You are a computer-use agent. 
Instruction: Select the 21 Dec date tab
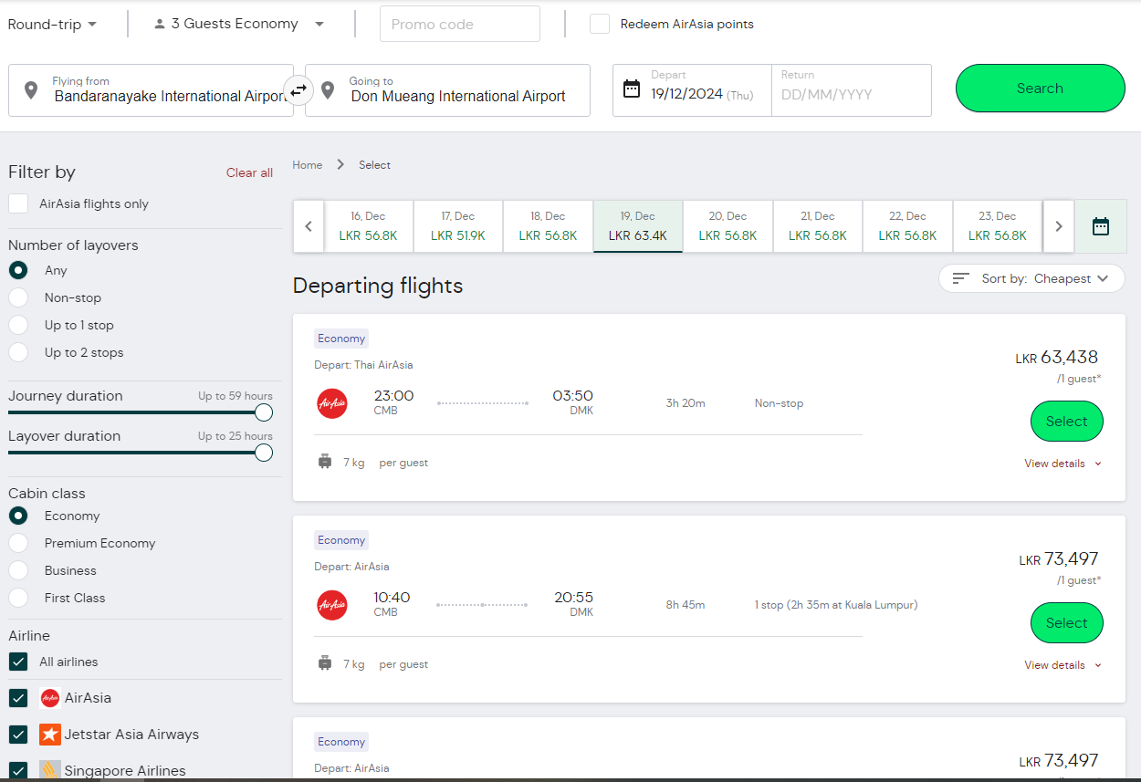[817, 226]
